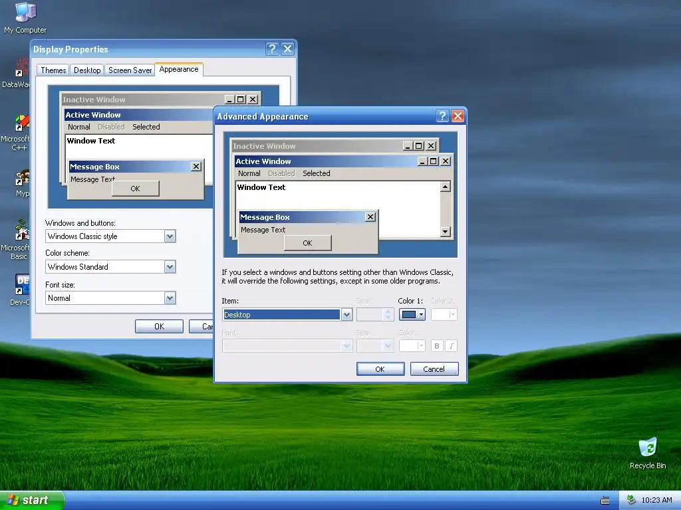Click Help button in Display Properties title bar

pyautogui.click(x=272, y=48)
